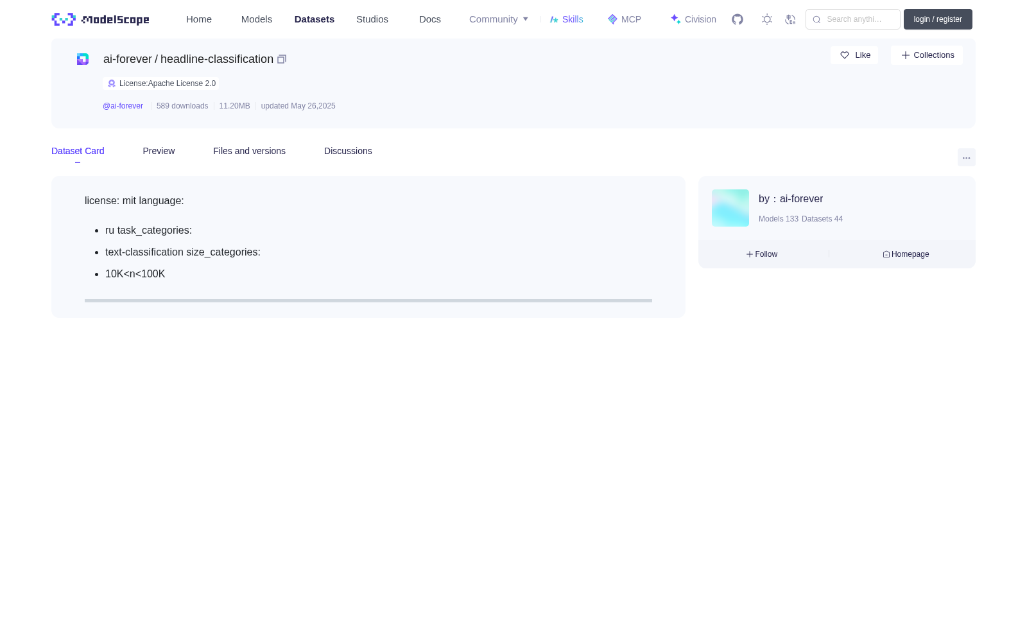
Task: Open the ModelScope logo home link
Action: pos(100,19)
